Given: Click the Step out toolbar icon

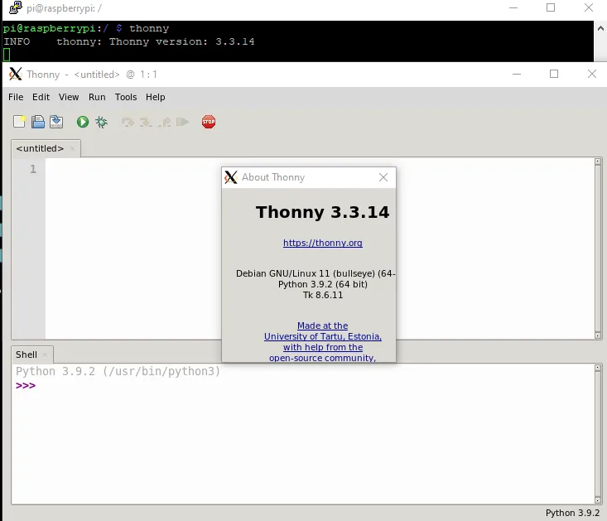Looking at the screenshot, I should (165, 123).
